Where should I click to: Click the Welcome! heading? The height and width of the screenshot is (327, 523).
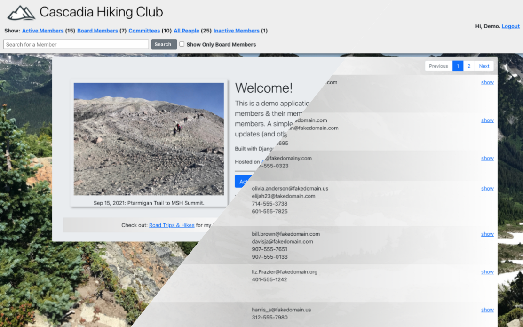[x=263, y=88]
